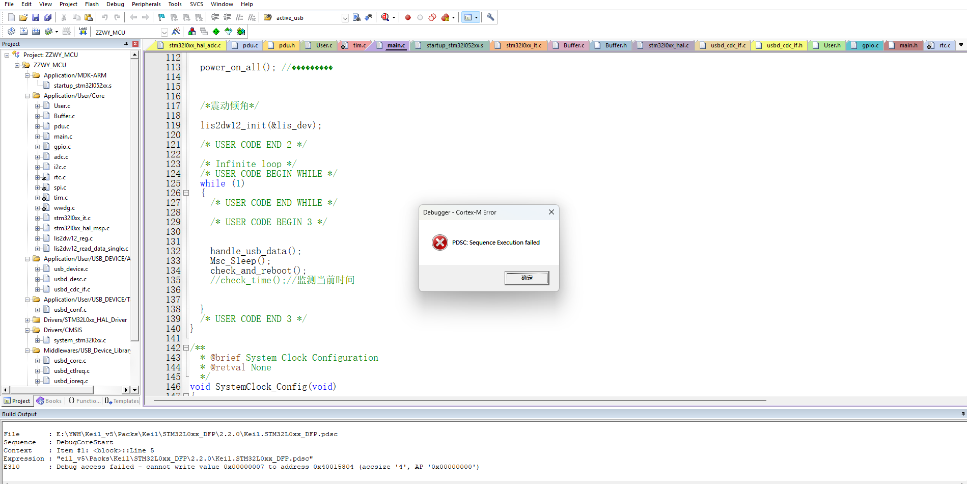
Task: Open the active_usb search history dropdown
Action: (x=344, y=17)
